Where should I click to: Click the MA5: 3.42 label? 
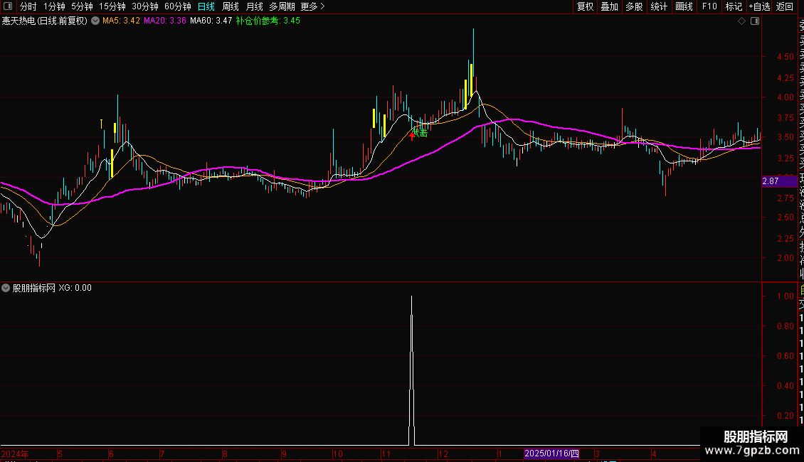click(x=121, y=21)
